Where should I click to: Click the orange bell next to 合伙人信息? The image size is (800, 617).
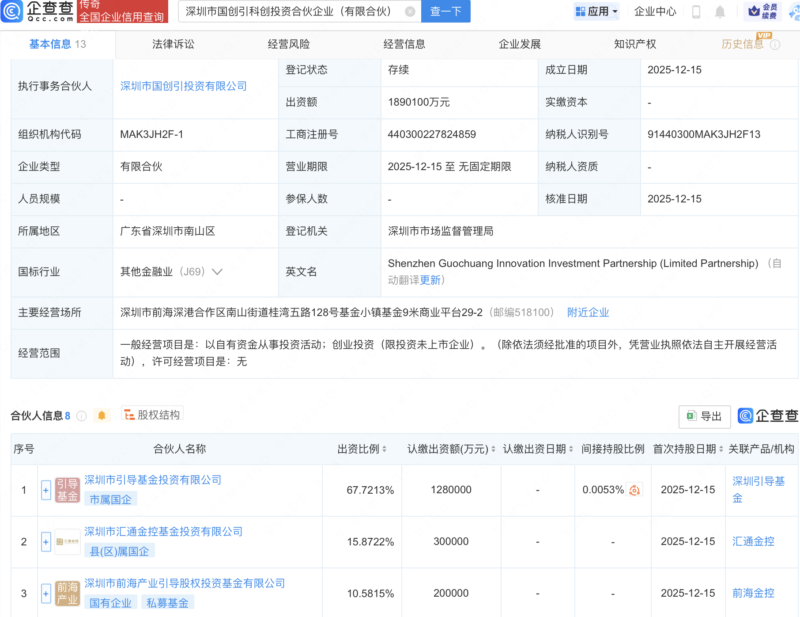102,415
